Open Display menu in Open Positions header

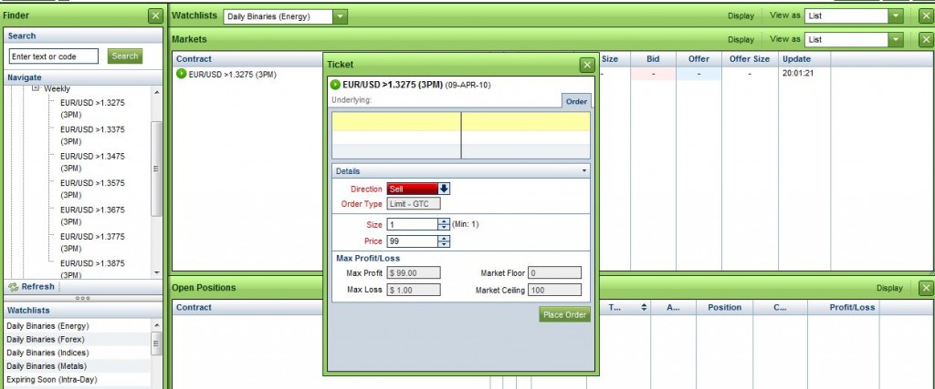coord(889,288)
